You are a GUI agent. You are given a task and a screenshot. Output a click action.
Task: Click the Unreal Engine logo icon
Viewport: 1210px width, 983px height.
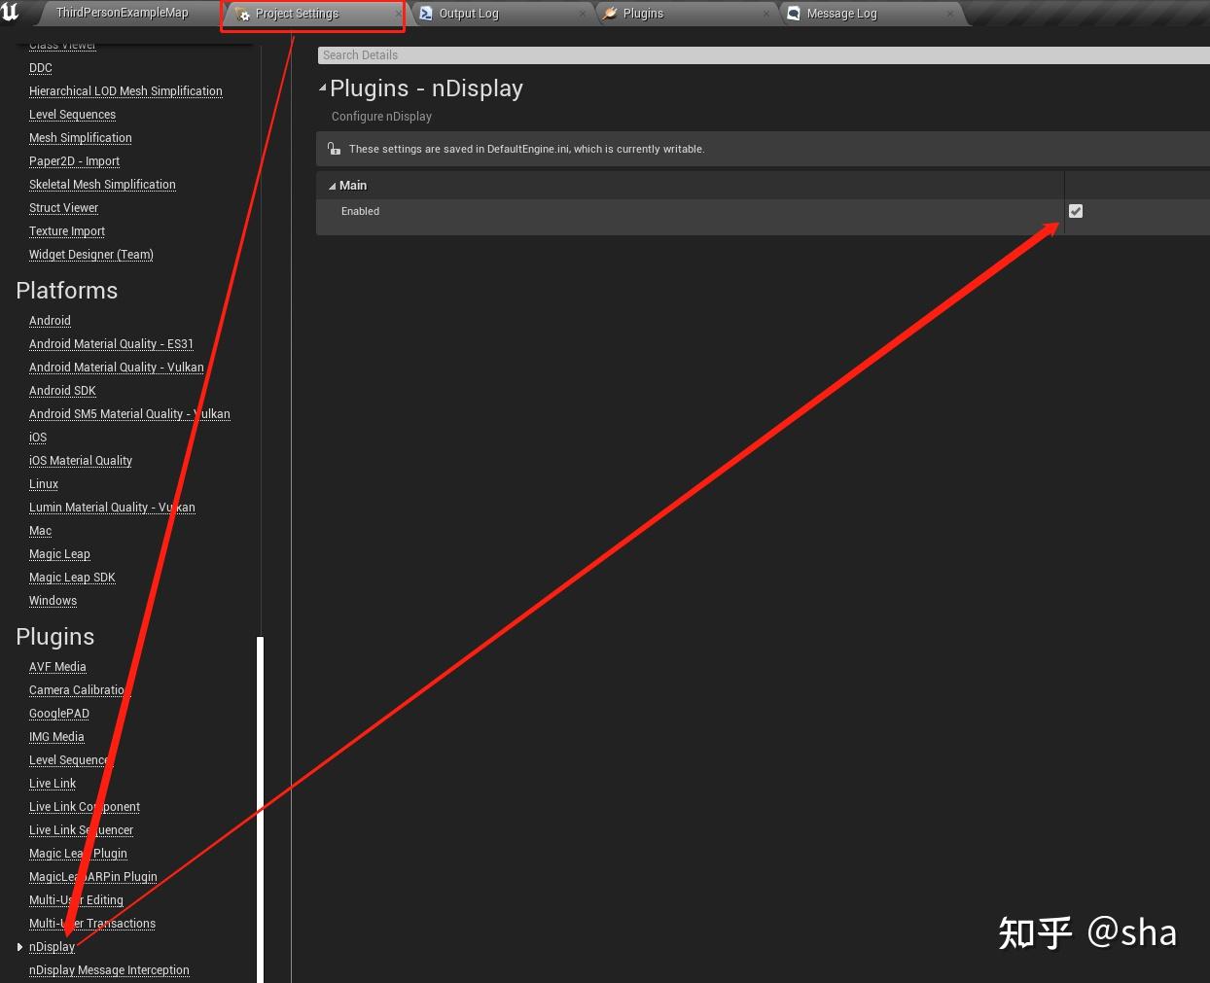tap(11, 12)
